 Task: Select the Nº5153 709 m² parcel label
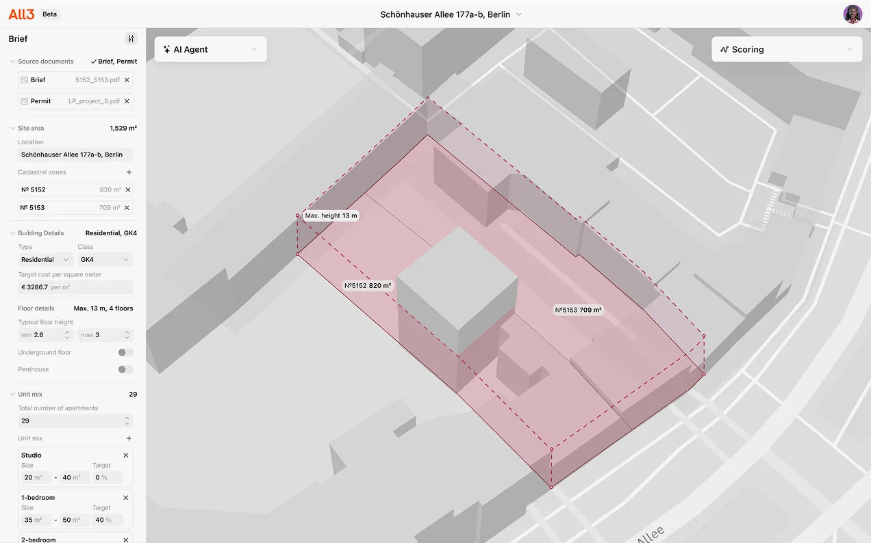pyautogui.click(x=578, y=310)
